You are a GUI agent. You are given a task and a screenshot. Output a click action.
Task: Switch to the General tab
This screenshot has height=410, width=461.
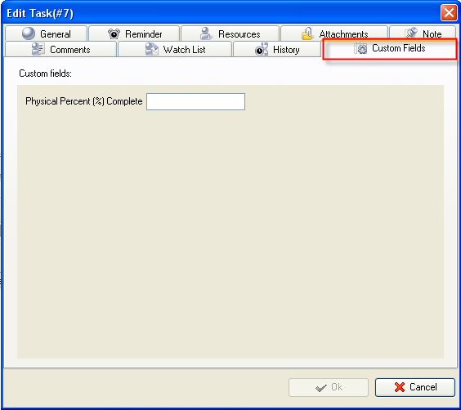[46, 33]
